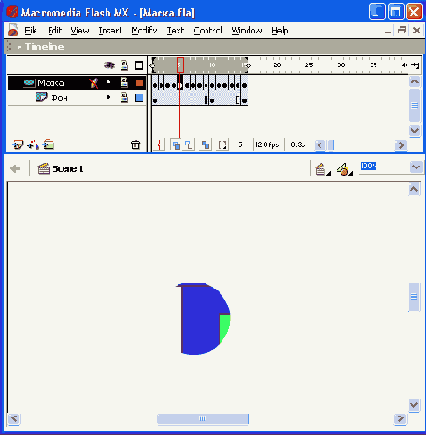Collapse the Timeline panel
The width and height of the screenshot is (426, 435).
point(20,47)
